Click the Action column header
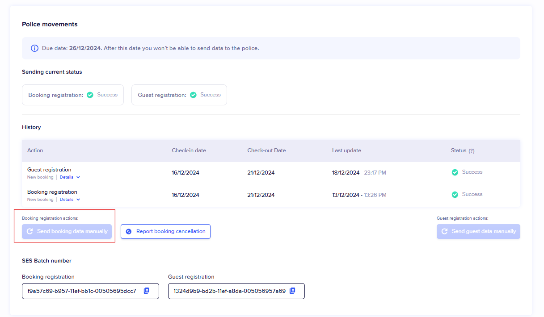Viewport: 544px width, 317px height. (x=35, y=150)
